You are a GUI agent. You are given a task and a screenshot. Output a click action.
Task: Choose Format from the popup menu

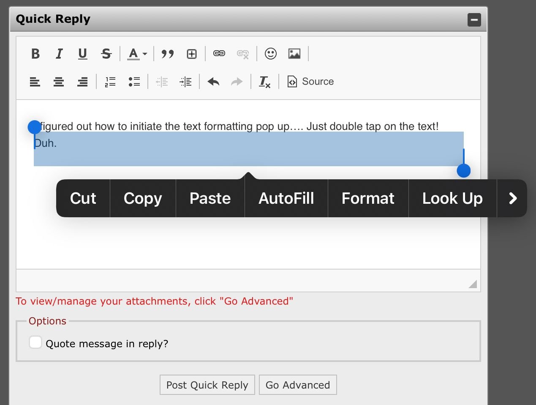368,198
